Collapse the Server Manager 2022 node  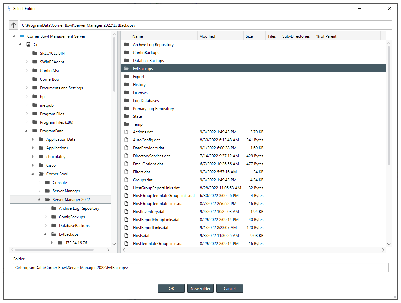[x=39, y=200]
